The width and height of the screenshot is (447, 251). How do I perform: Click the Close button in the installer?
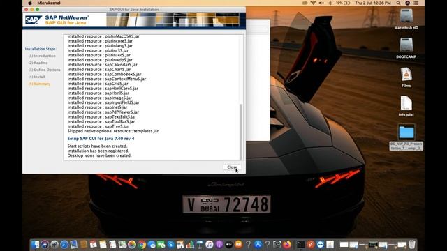tap(232, 167)
